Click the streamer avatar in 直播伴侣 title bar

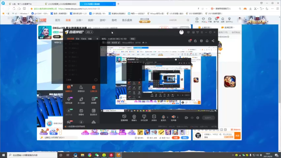[181, 32]
